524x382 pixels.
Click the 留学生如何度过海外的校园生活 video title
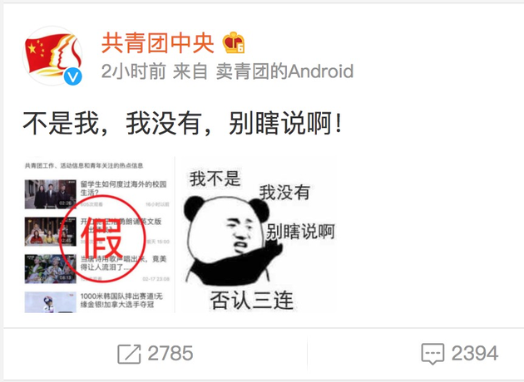click(x=123, y=189)
